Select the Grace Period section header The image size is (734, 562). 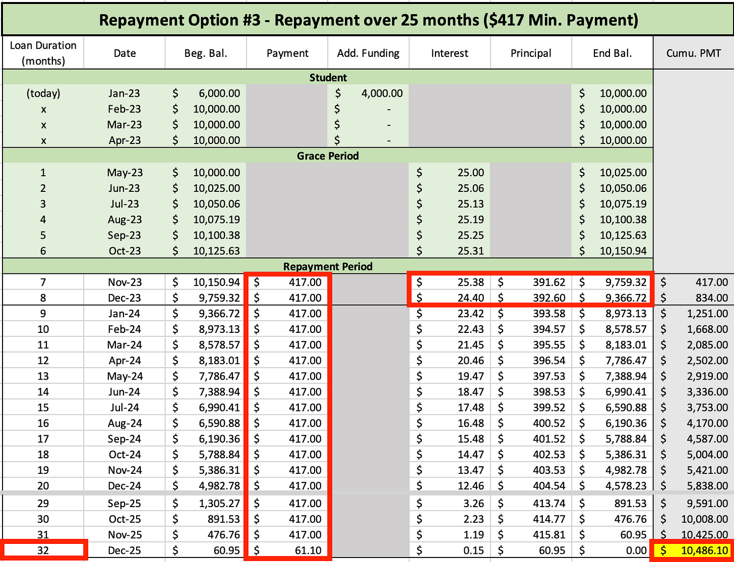[x=328, y=156]
